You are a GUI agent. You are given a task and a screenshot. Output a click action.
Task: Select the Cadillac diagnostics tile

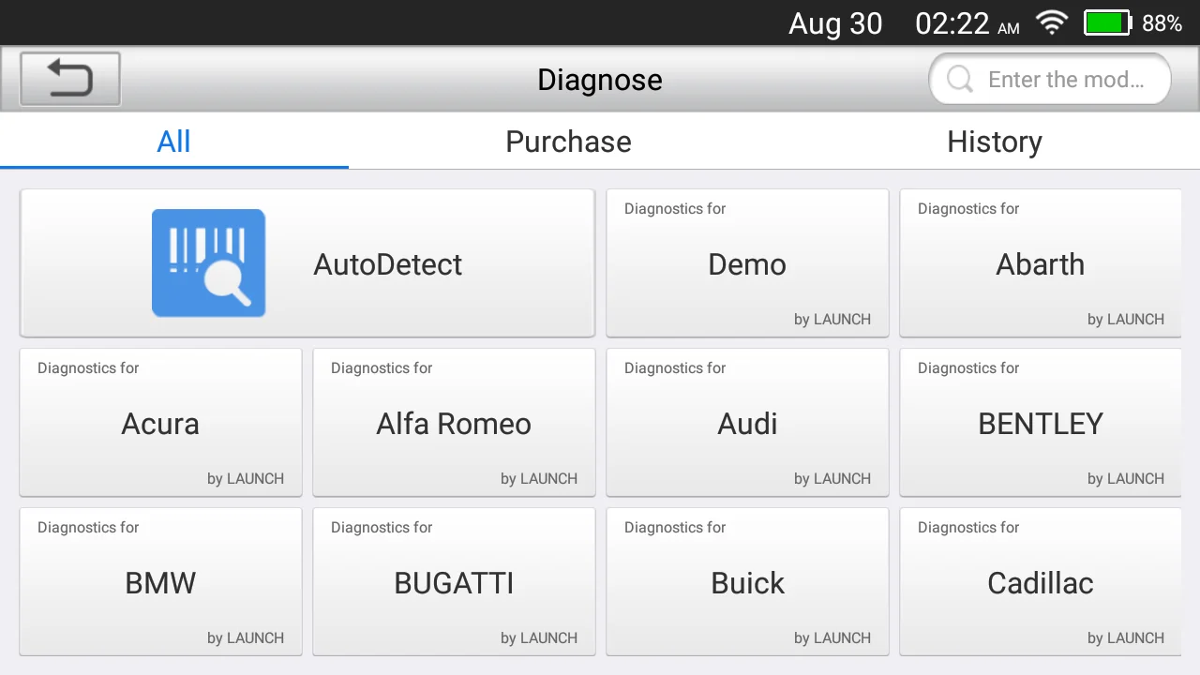click(1041, 582)
